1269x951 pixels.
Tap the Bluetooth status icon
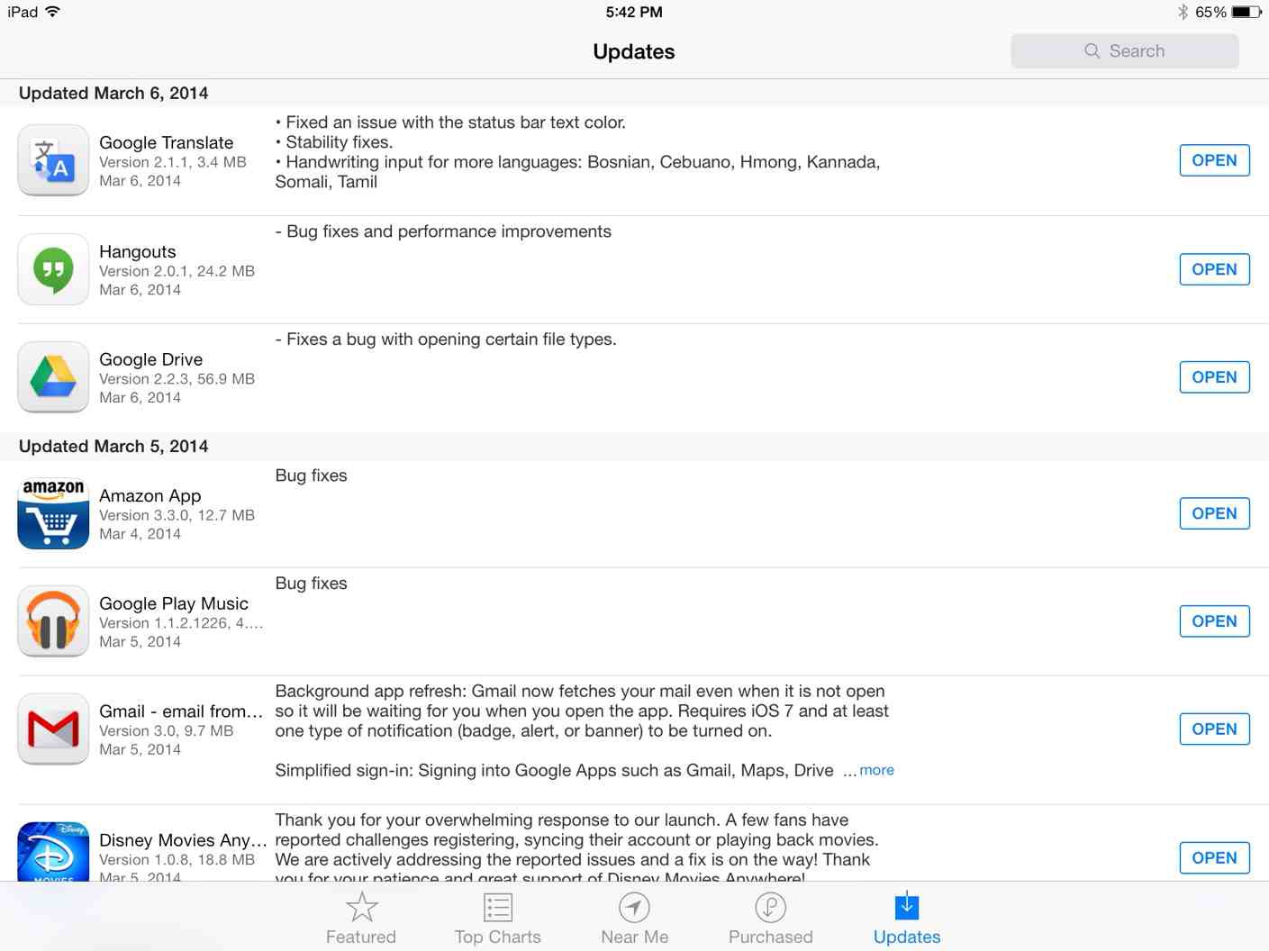point(1183,12)
